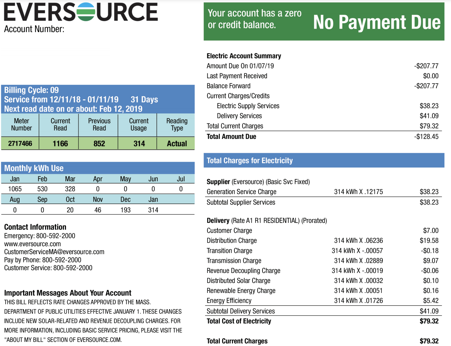Click the "Pay by Phone: 800-592-2000" line
Viewport: 451px width, 346px height.
[43, 260]
